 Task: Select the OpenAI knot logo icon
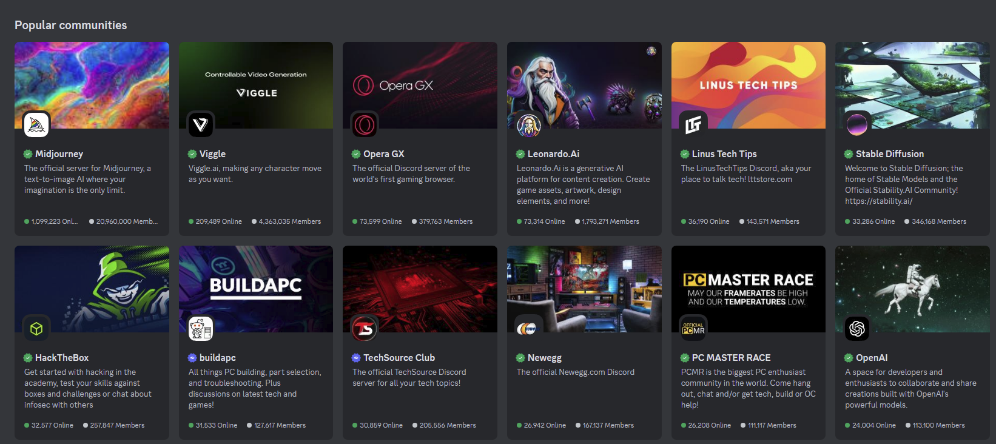[x=857, y=329]
